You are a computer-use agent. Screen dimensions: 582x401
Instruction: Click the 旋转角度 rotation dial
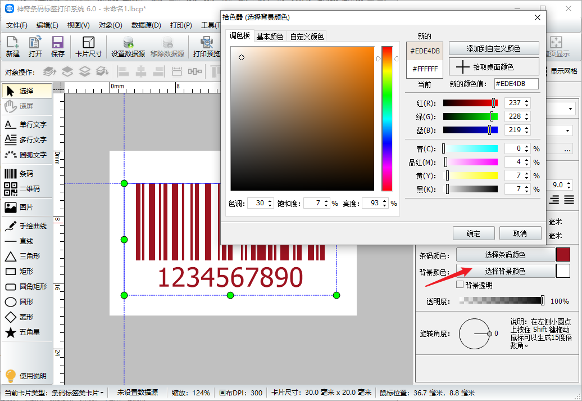[474, 334]
